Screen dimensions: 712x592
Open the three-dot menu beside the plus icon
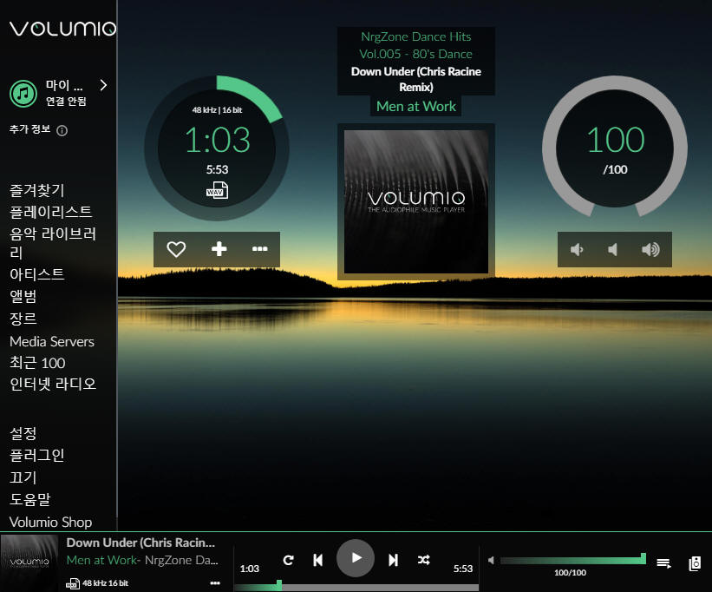[259, 249]
